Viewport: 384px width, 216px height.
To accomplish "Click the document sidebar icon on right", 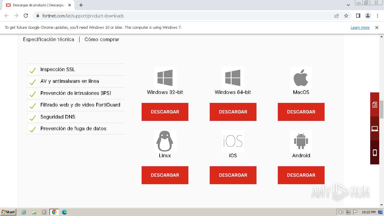I will tap(375, 104).
